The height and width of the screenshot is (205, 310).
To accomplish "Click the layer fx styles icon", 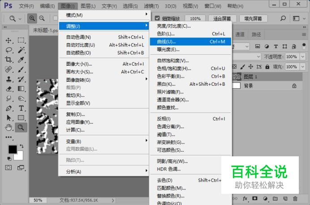I will pos(245,198).
